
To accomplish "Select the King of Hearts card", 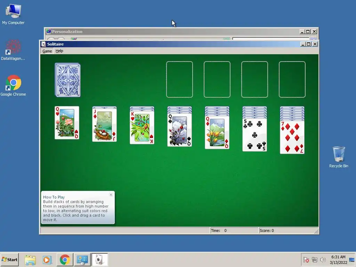I will click(142, 127).
